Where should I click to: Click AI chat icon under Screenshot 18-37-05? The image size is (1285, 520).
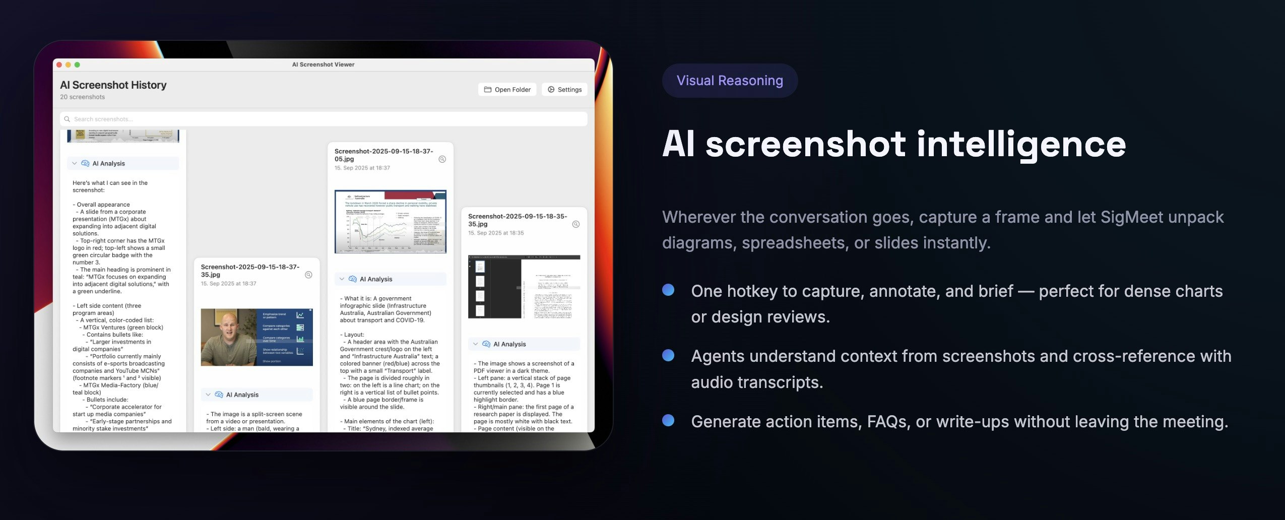click(352, 279)
